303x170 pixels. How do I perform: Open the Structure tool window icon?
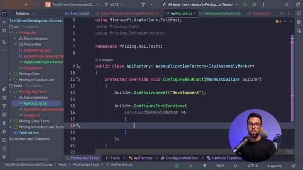point(4,42)
